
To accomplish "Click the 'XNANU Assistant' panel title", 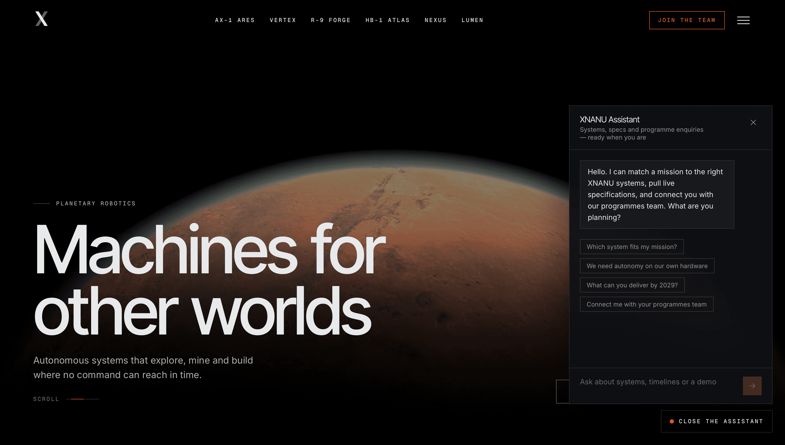I will [610, 120].
